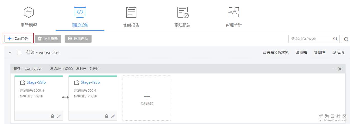Click 总VUM：6000 text
The width and height of the screenshot is (350, 124).
[x=62, y=69]
